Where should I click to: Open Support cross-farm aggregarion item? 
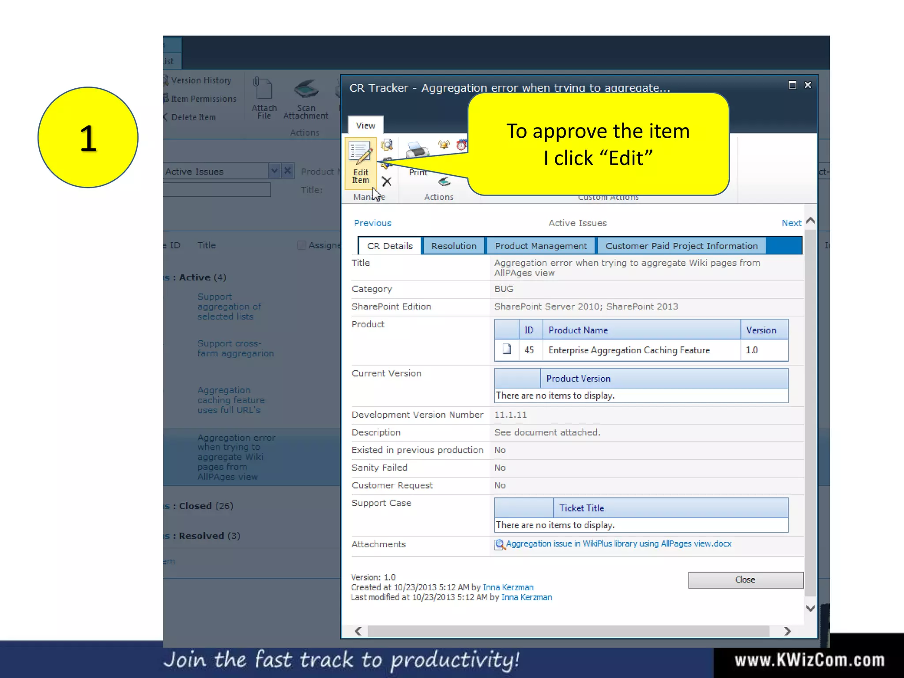click(x=235, y=348)
